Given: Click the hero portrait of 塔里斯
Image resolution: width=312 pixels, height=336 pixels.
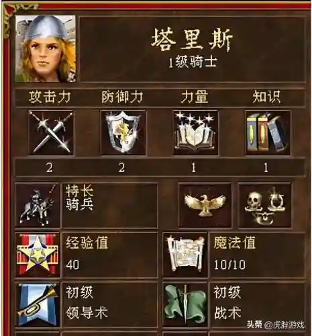Looking at the screenshot, I should click(46, 48).
